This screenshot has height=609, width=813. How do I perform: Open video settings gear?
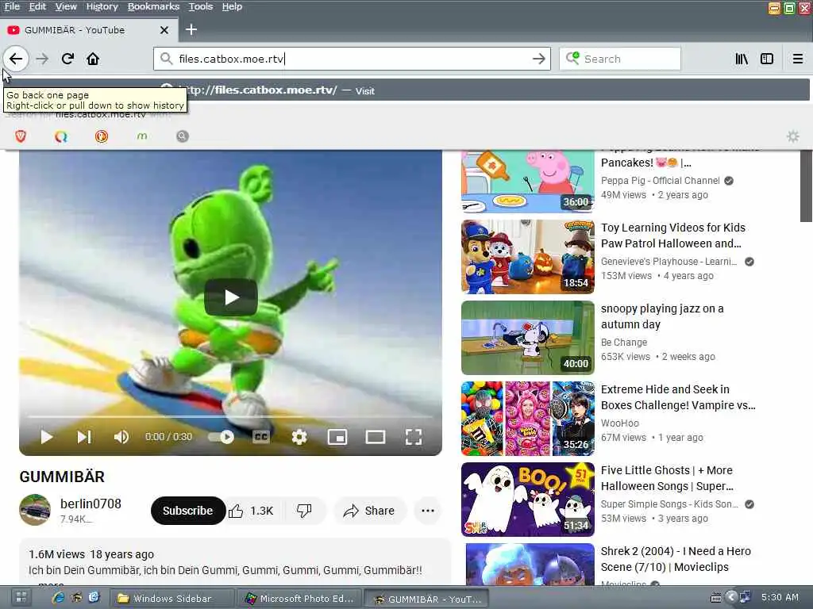pyautogui.click(x=299, y=437)
